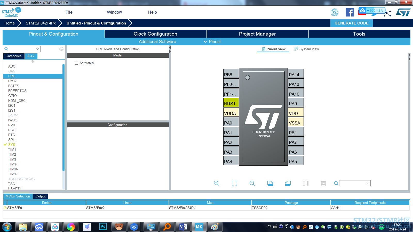Open the File menu
This screenshot has height=232, width=413.
(69, 12)
